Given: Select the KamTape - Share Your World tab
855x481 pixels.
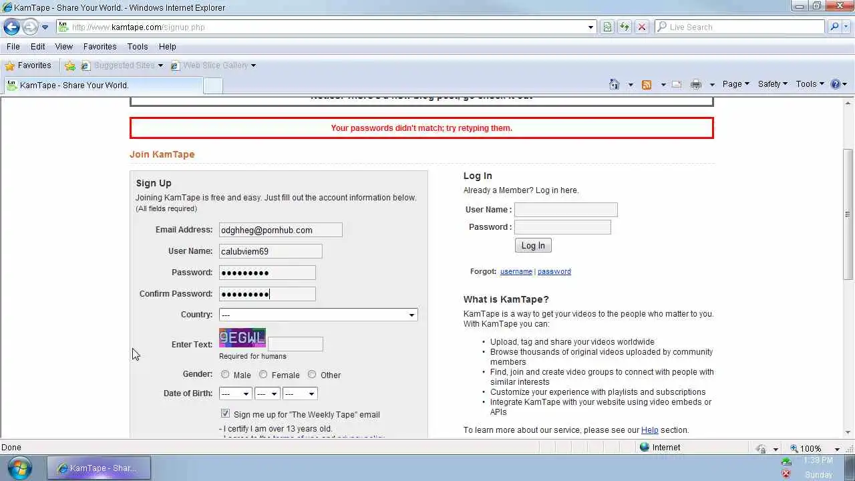Looking at the screenshot, I should click(x=103, y=86).
